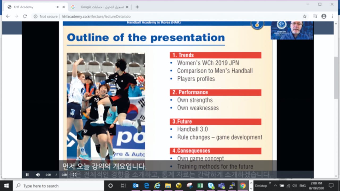Viewport: 340px width, 191px height.
Task: Open the system volume tray icon
Action: (295, 186)
